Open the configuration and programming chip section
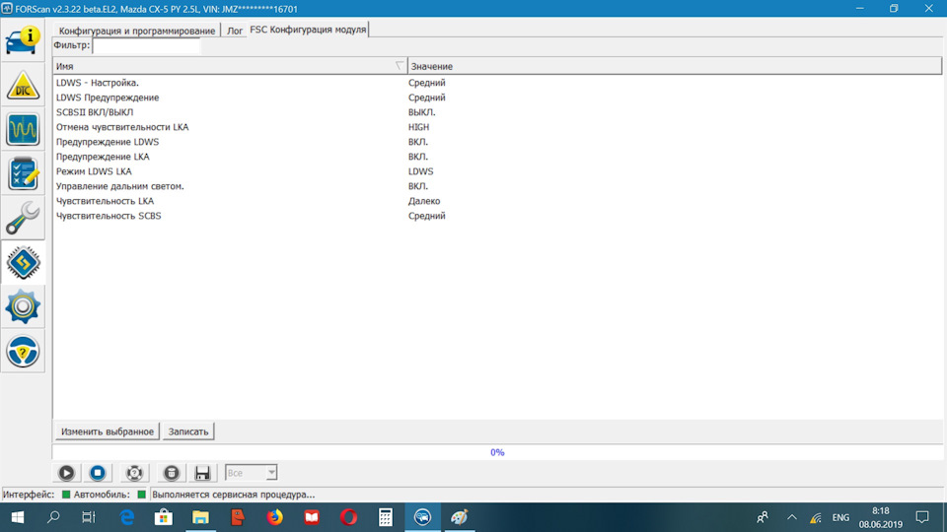The image size is (947, 532). coord(23,263)
